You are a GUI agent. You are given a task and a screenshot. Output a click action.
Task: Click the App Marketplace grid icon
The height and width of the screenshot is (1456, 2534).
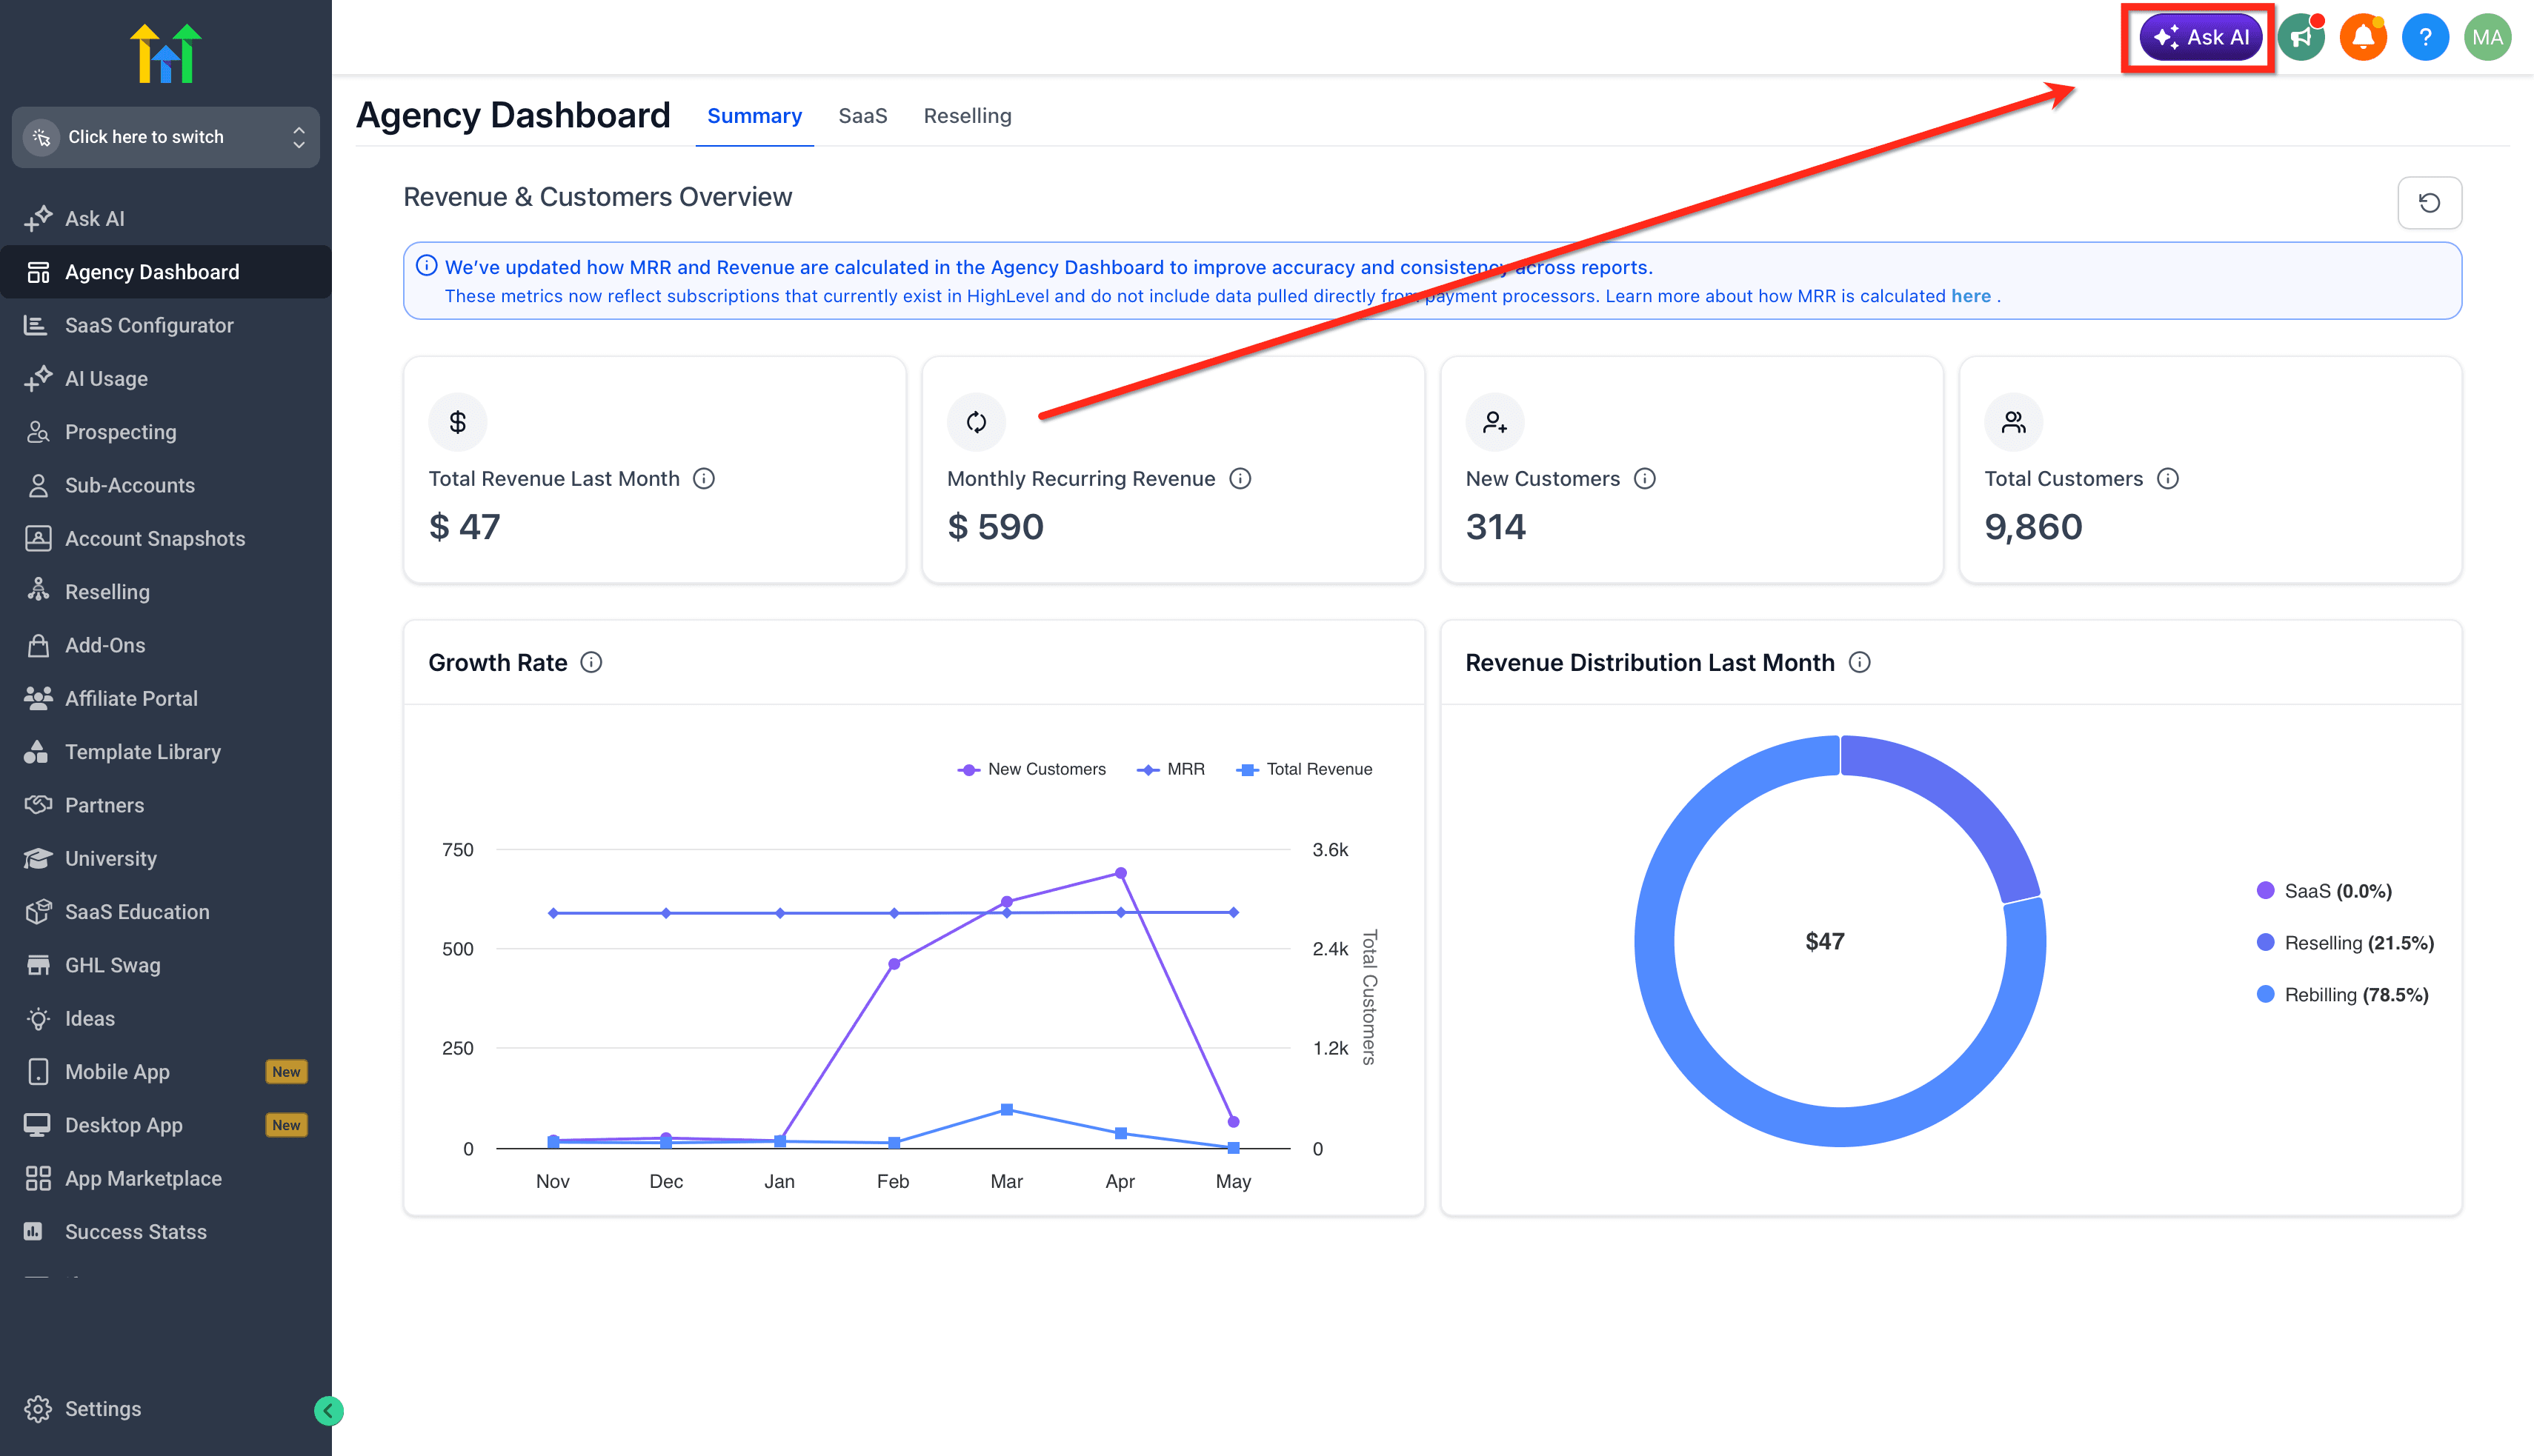tap(38, 1178)
